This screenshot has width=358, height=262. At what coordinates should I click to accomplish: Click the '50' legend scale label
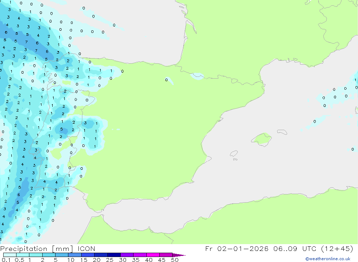click(175, 260)
